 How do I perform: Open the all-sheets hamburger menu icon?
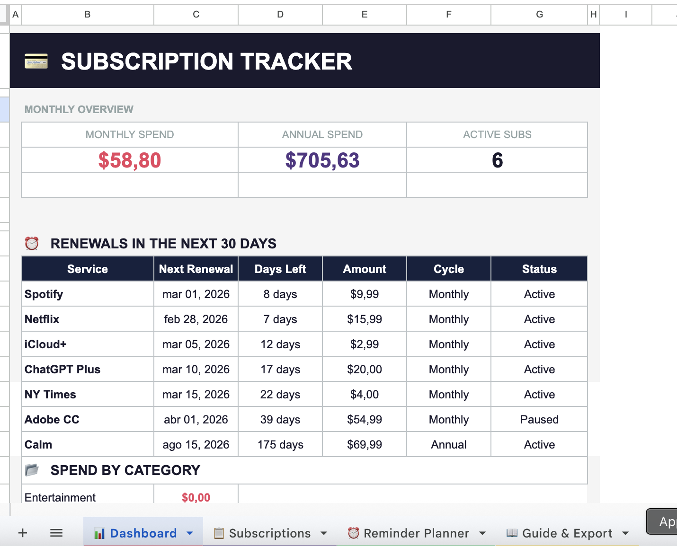pyautogui.click(x=56, y=533)
